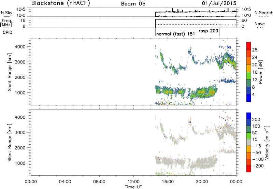This screenshot has height=189, width=273.
Task: Click the date '01/Jul/2015'
Action: [219, 3]
